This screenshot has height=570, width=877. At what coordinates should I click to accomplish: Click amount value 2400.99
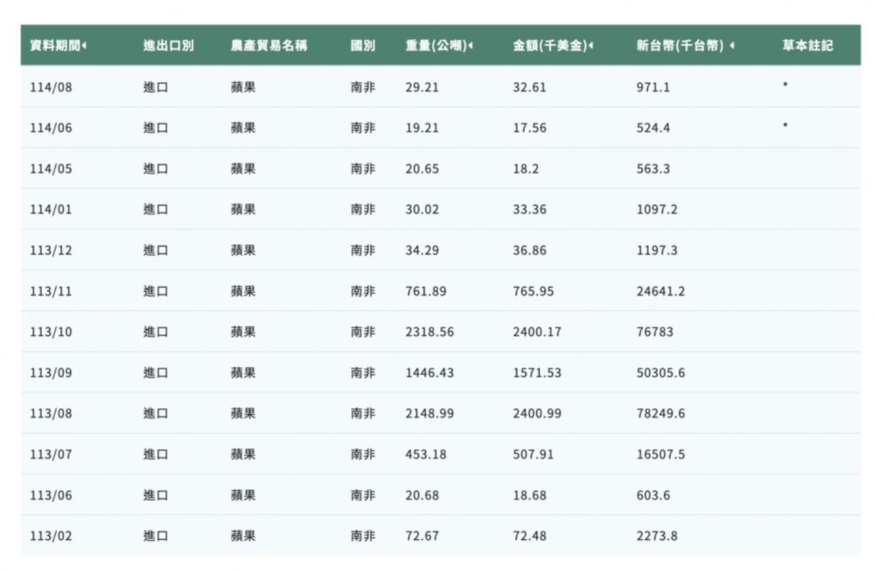tap(536, 414)
